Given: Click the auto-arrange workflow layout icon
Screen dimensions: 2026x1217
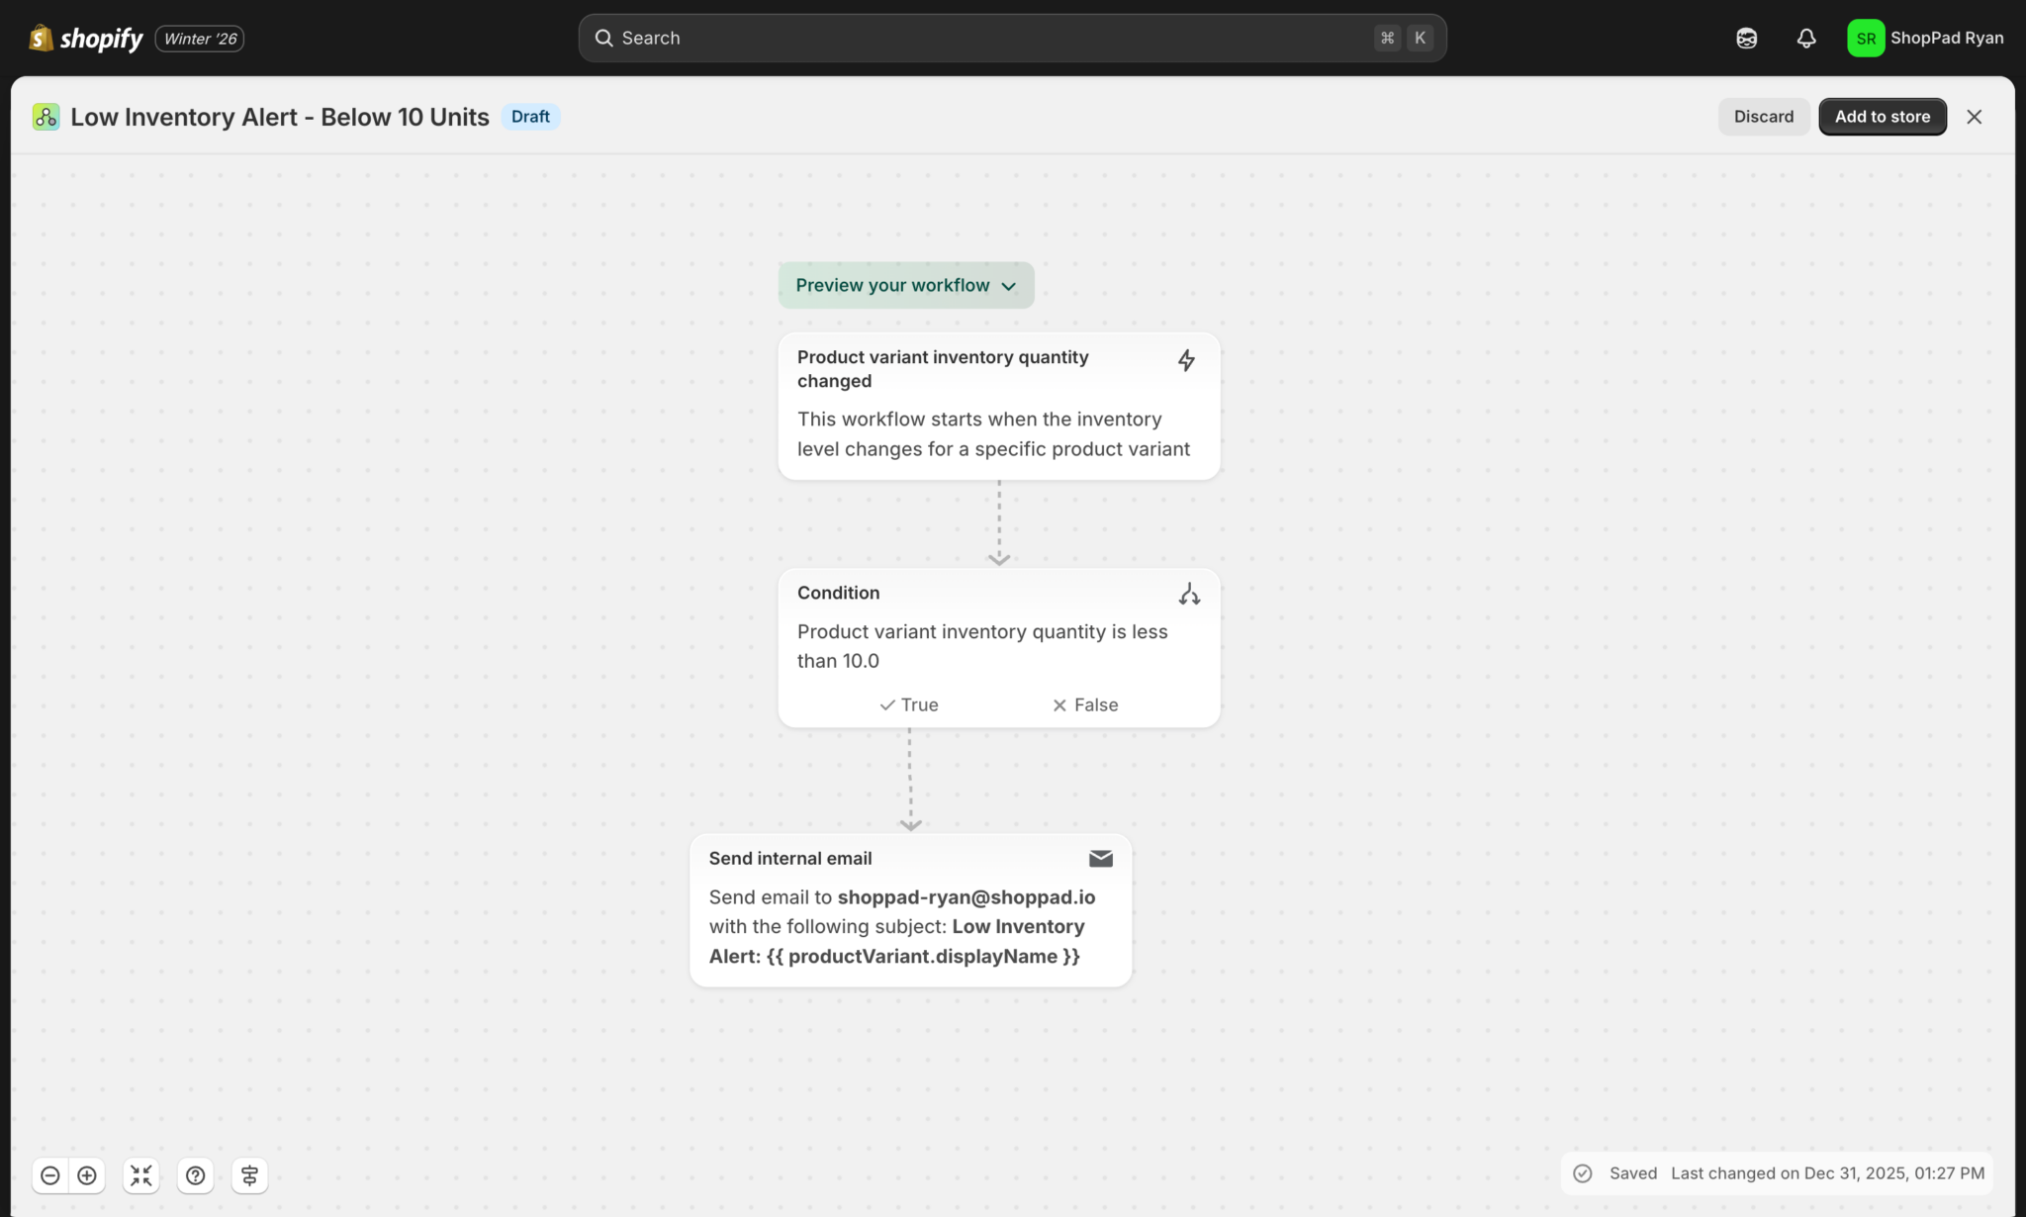Looking at the screenshot, I should coord(249,1175).
